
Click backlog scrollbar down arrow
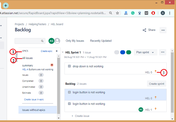172,119
